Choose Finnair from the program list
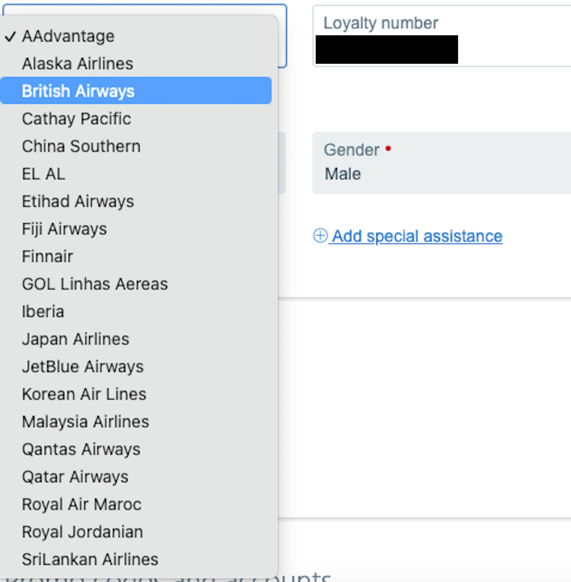The height and width of the screenshot is (582, 571). pos(47,256)
